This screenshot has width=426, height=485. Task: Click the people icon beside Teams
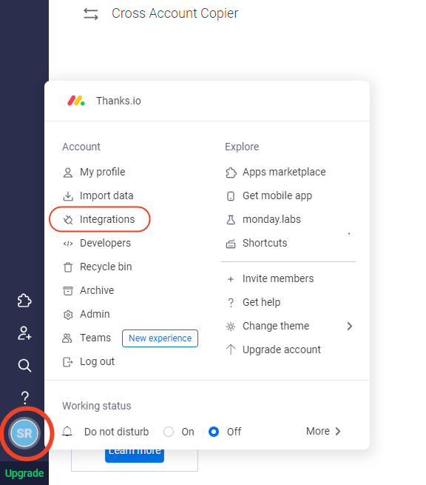(x=67, y=338)
